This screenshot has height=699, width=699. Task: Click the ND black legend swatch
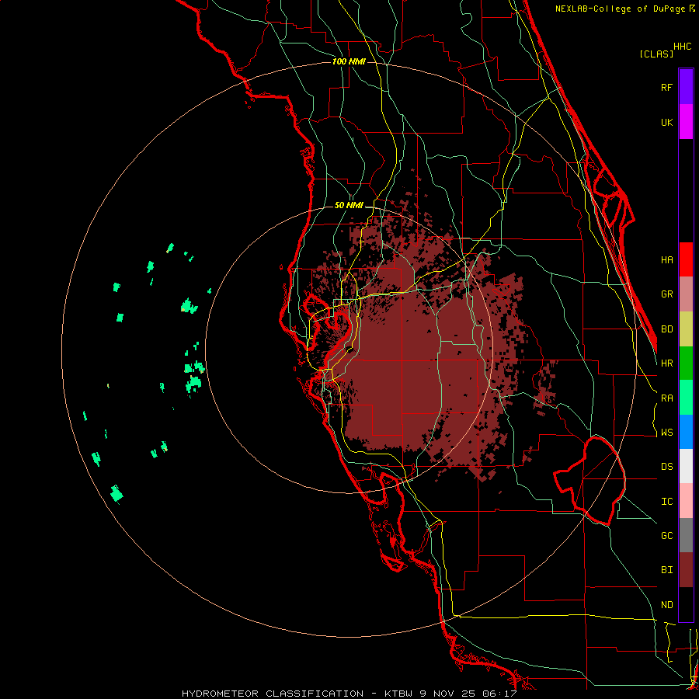tap(686, 604)
